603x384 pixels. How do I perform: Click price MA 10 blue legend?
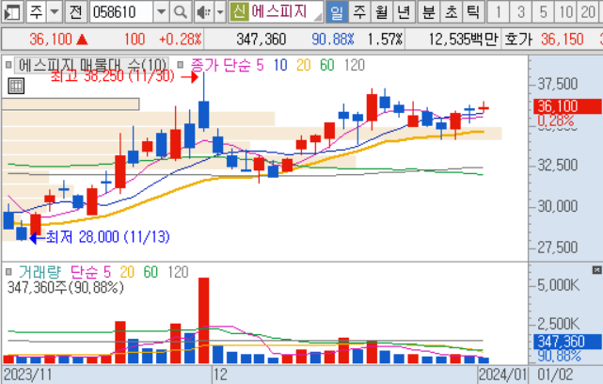point(280,65)
